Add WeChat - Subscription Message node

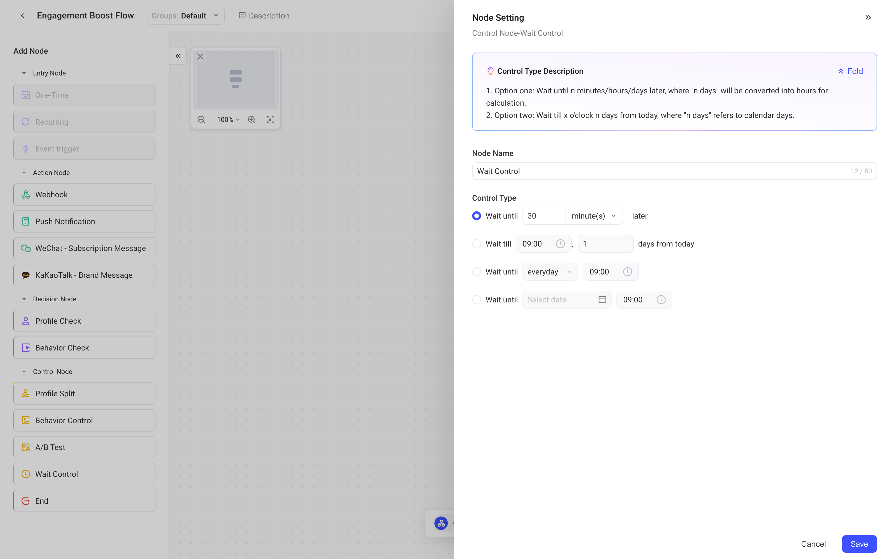pos(84,248)
